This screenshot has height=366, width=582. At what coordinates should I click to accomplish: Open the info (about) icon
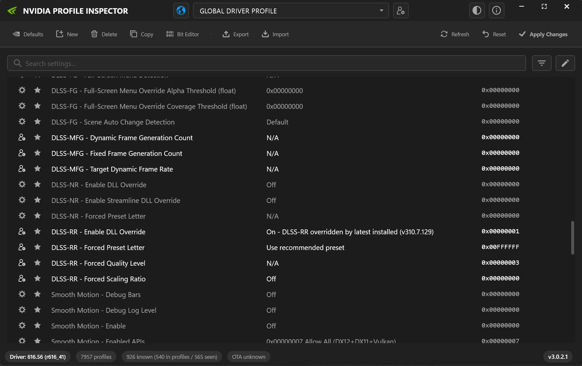(496, 10)
